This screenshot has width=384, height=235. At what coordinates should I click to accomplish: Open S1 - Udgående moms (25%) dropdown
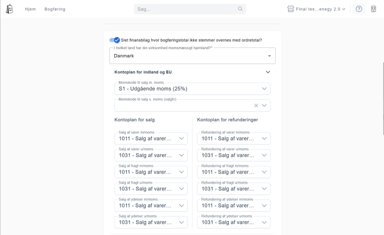192,89
